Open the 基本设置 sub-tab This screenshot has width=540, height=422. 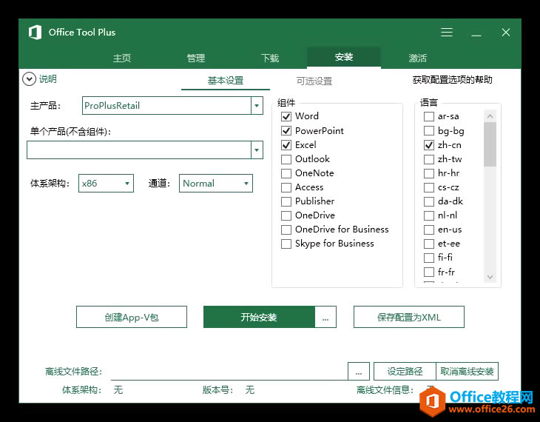tap(226, 81)
